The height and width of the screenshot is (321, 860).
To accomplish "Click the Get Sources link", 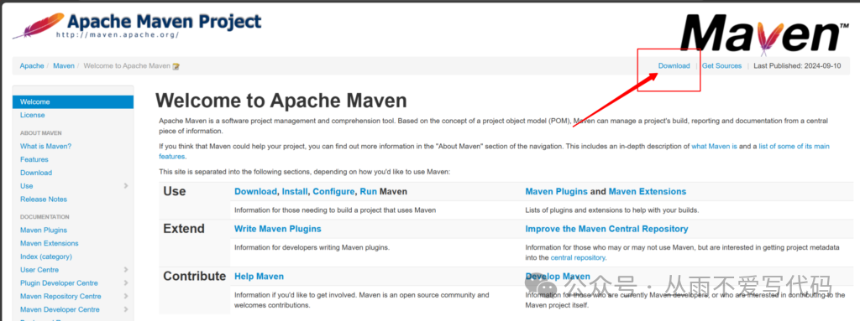I will point(721,65).
